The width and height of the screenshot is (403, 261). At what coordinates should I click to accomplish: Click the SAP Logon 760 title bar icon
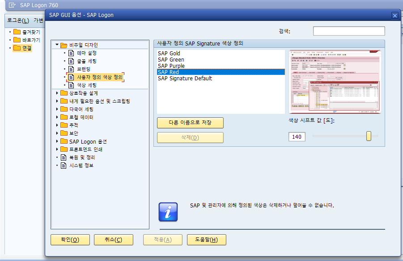coord(12,5)
